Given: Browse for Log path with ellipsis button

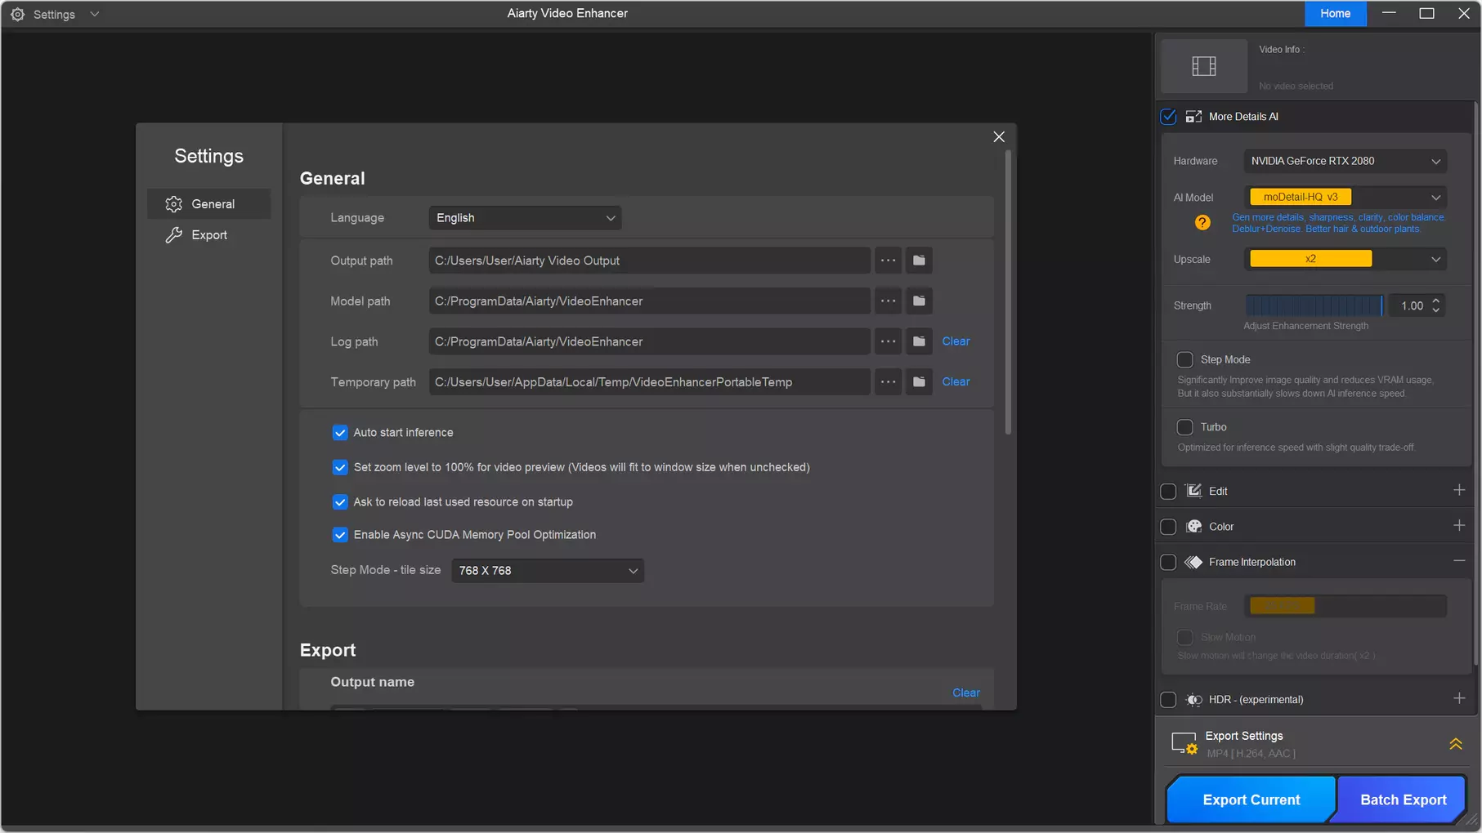Looking at the screenshot, I should tap(888, 341).
